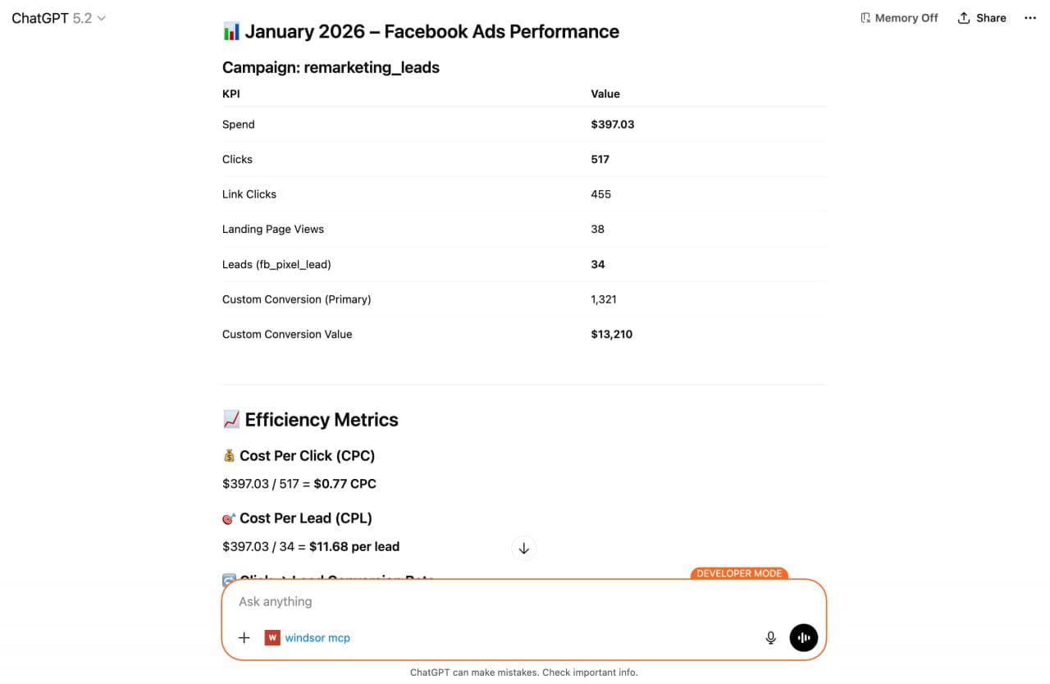
Task: Click the scroll-to-bottom arrow button
Action: click(523, 548)
